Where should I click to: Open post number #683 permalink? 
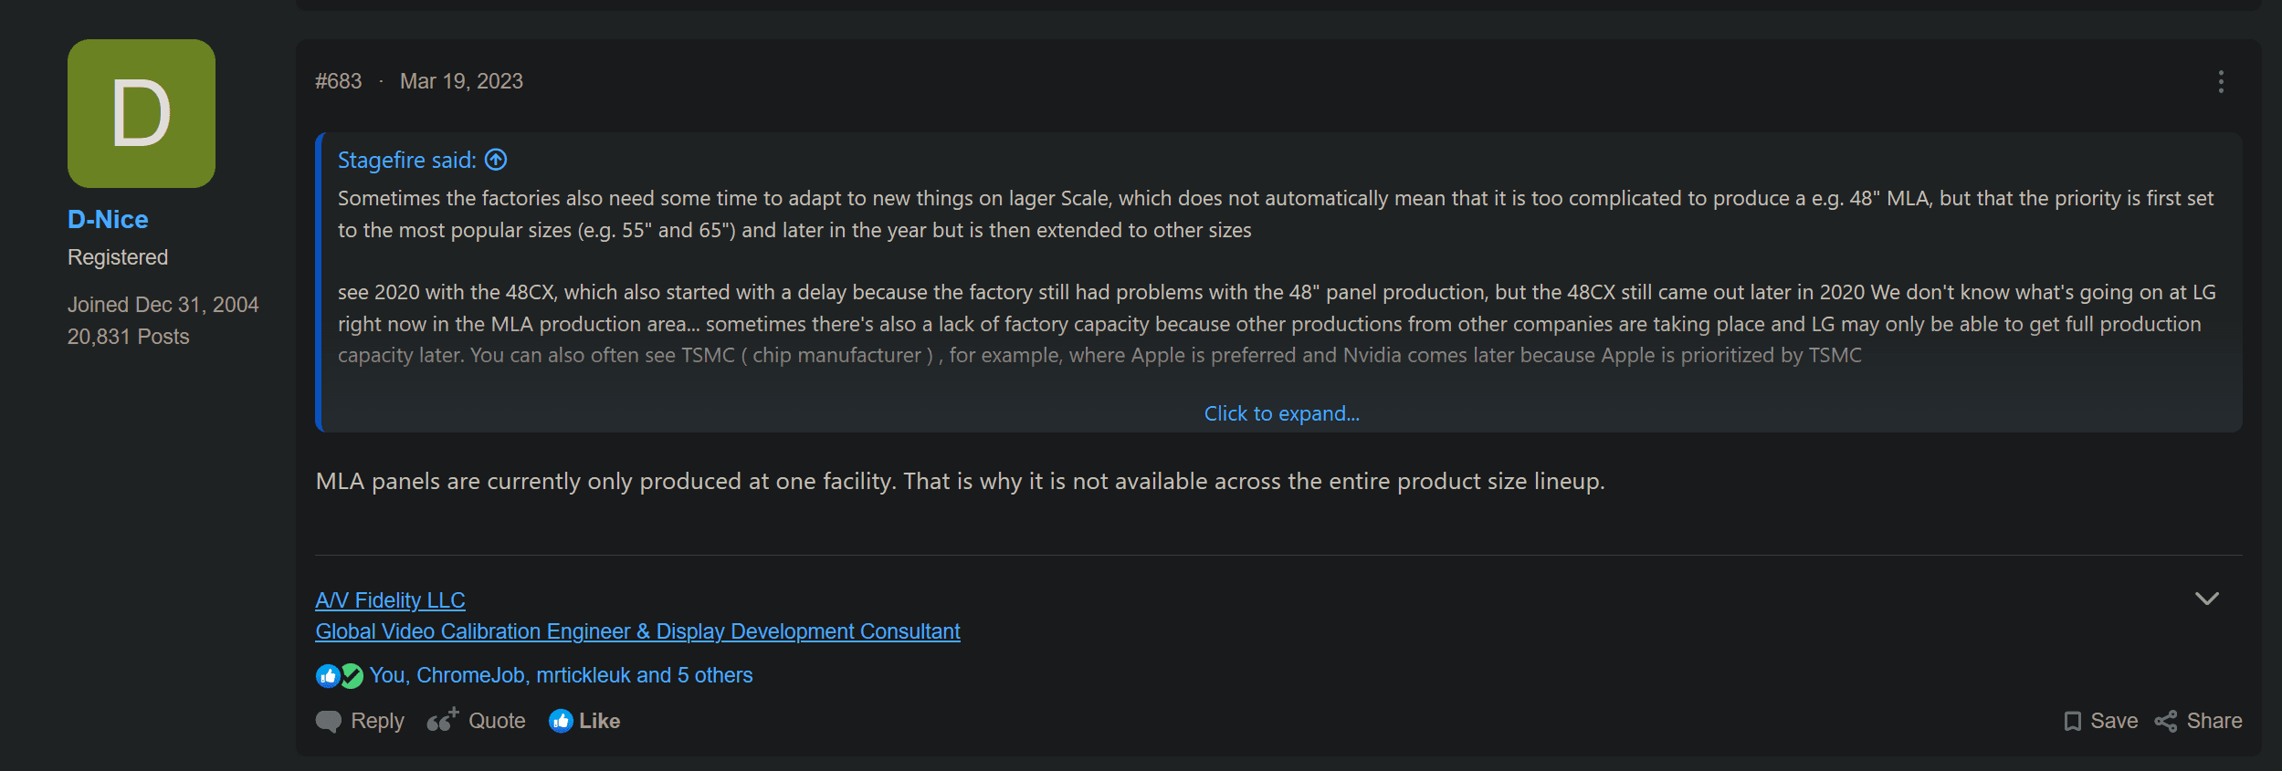(339, 81)
